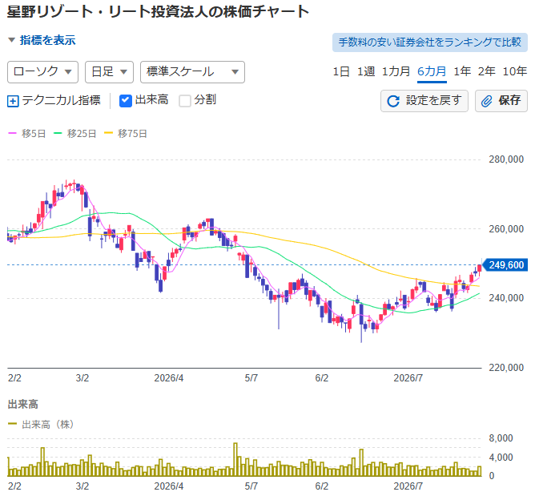This screenshot has height=496, width=535.
Task: Select the 2年 period tab
Action: coord(486,71)
